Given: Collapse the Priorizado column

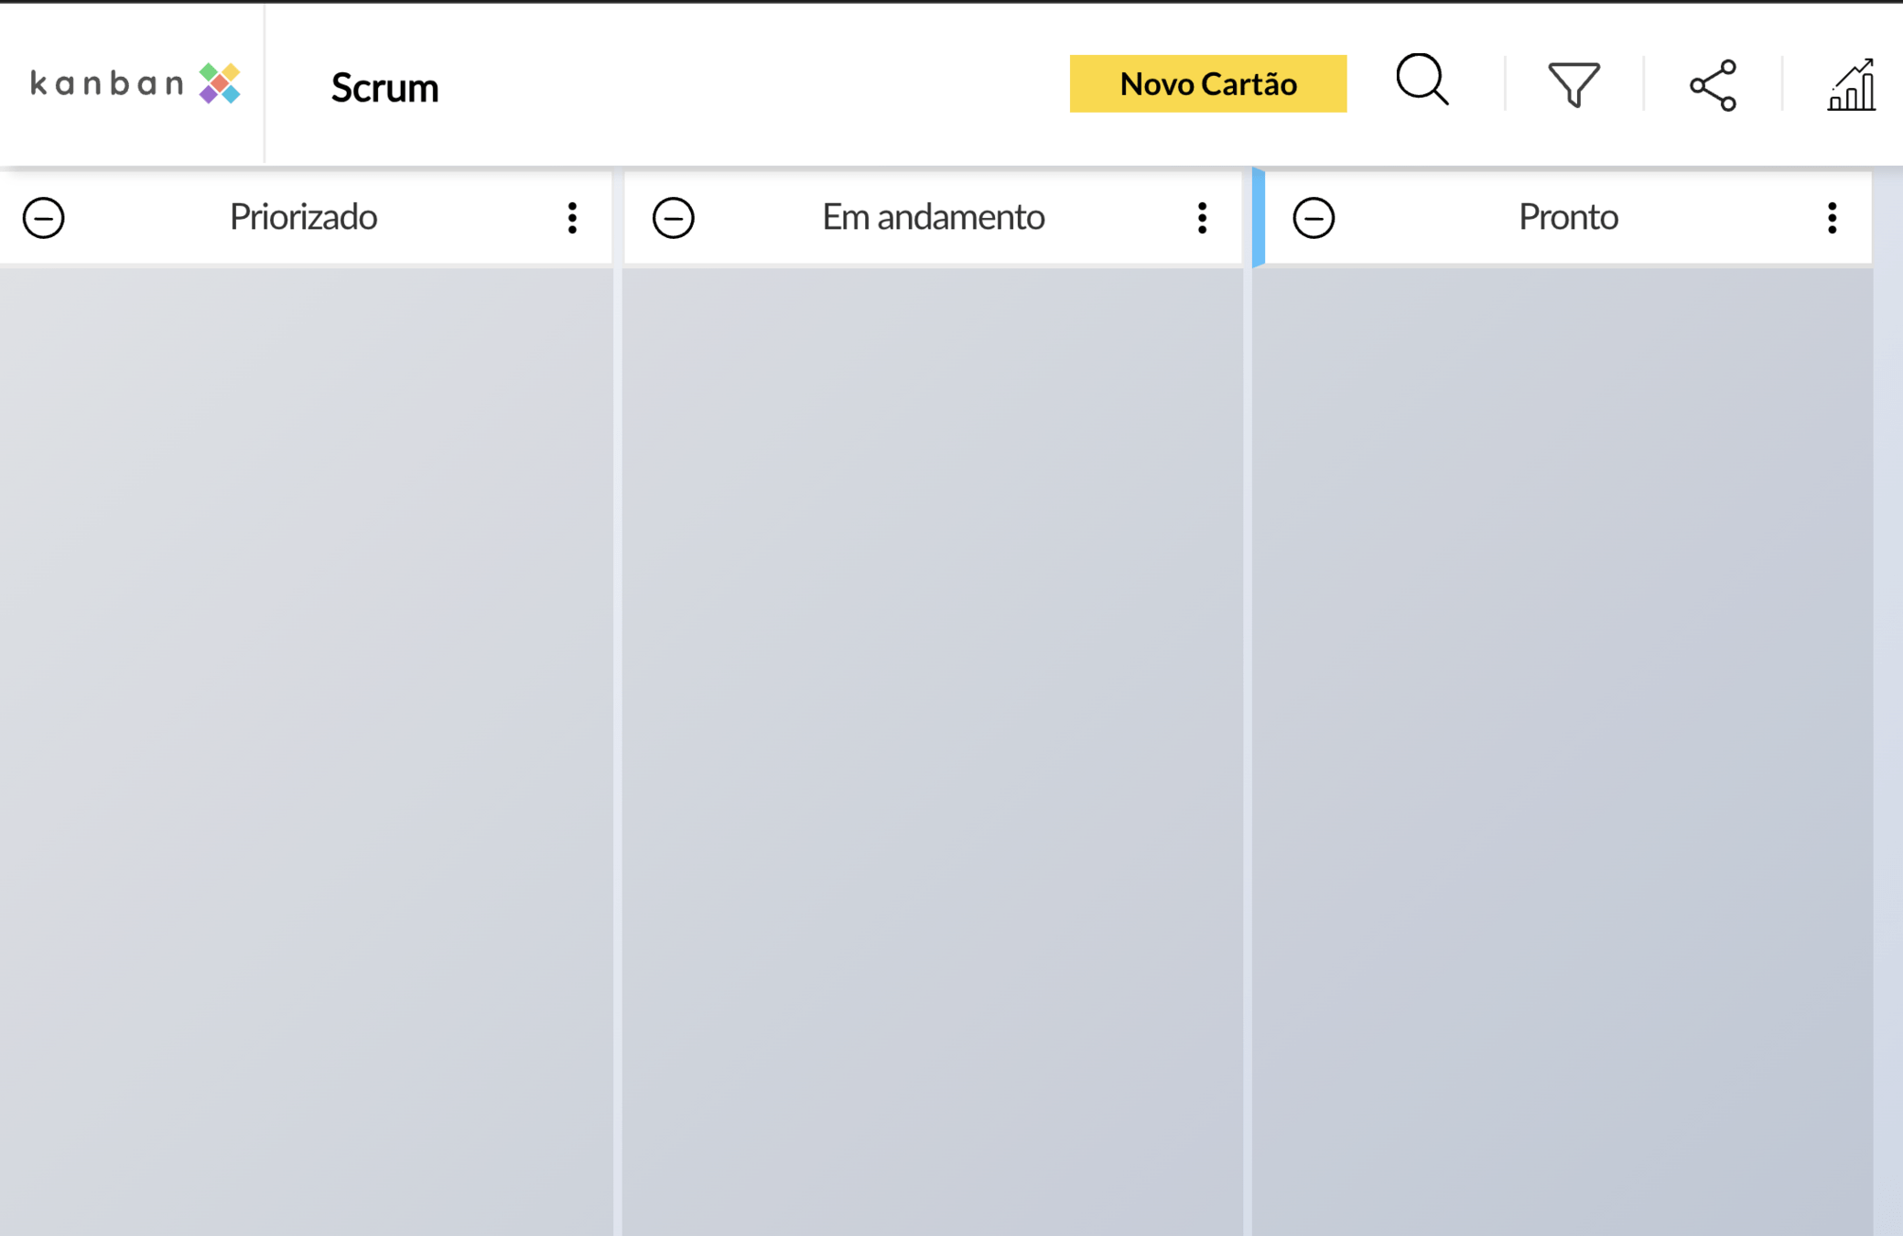Looking at the screenshot, I should 43,218.
